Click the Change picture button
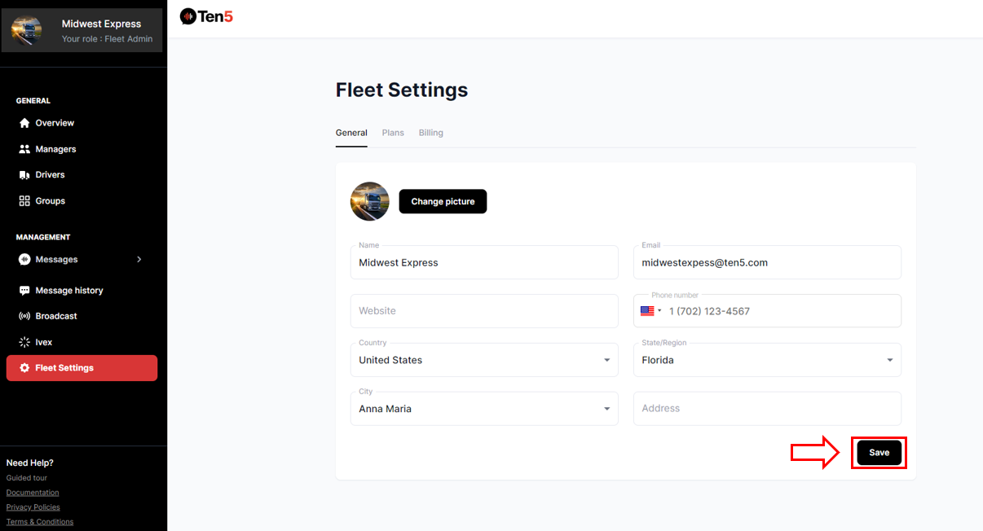 click(x=443, y=202)
